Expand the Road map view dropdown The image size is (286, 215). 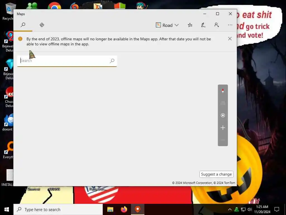[x=167, y=25]
